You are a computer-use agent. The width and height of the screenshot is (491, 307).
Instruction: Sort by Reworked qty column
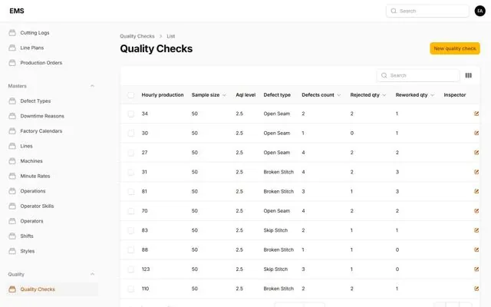(x=415, y=95)
